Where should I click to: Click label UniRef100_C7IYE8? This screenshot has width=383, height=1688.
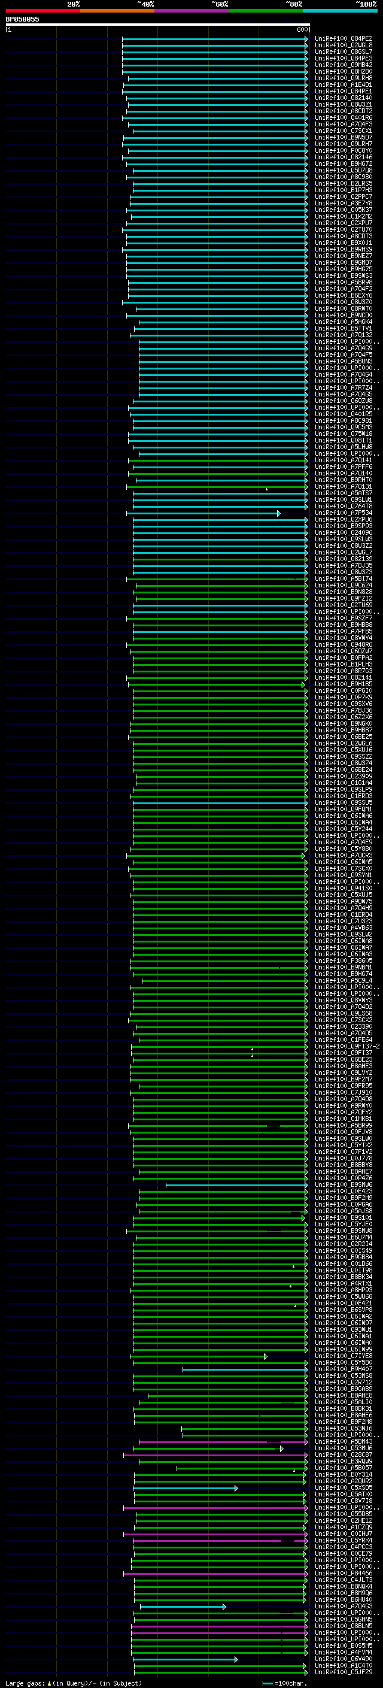pyautogui.click(x=344, y=1356)
